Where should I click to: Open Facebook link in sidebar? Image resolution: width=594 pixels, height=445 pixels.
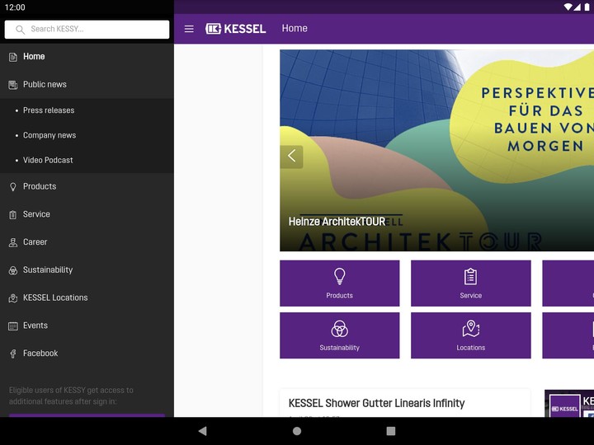[87, 354]
